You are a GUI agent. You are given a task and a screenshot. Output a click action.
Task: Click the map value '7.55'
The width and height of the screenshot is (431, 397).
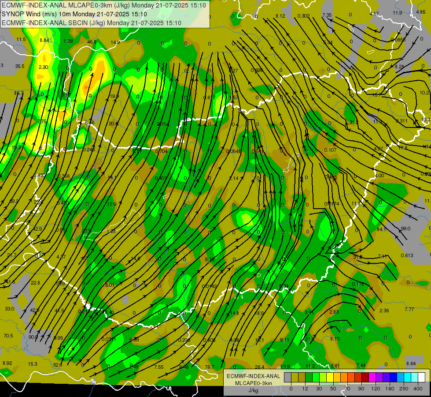159,367
